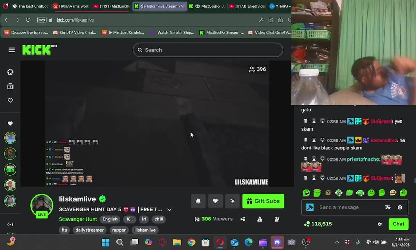
Task: Select the English tag
Action: pyautogui.click(x=110, y=219)
